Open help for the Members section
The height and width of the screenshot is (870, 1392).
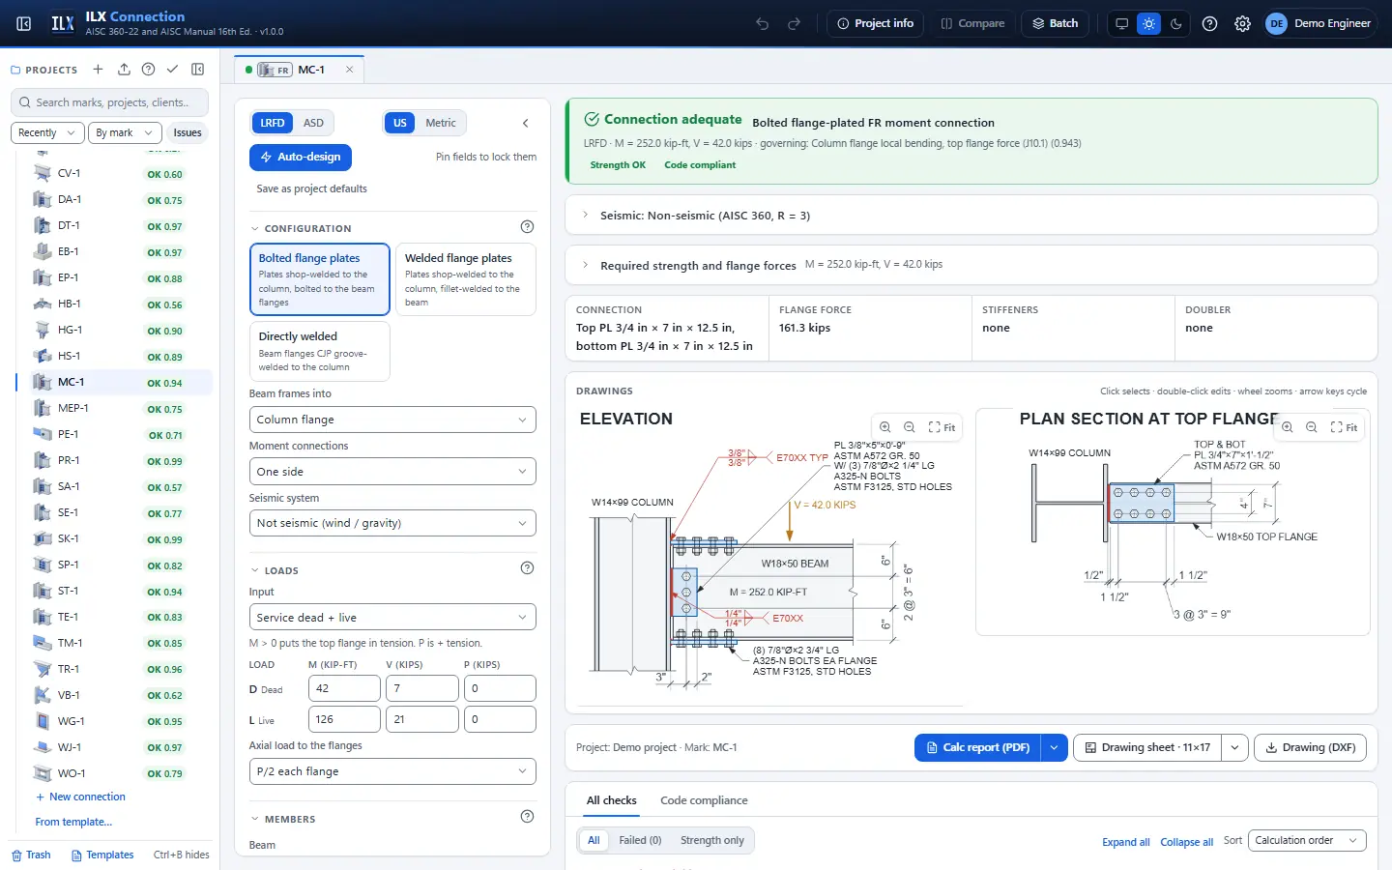(x=527, y=817)
